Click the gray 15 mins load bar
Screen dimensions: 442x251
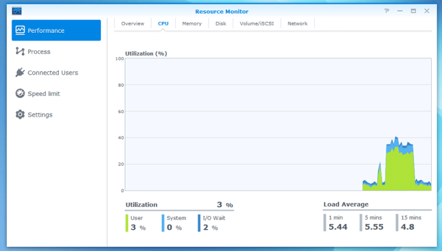[x=397, y=223]
